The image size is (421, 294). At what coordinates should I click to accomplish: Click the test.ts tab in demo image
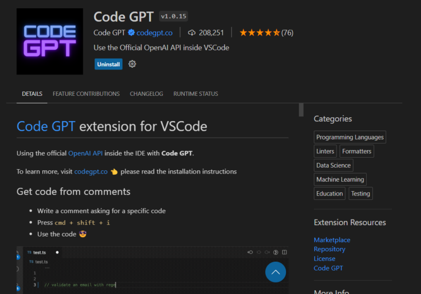pyautogui.click(x=39, y=252)
